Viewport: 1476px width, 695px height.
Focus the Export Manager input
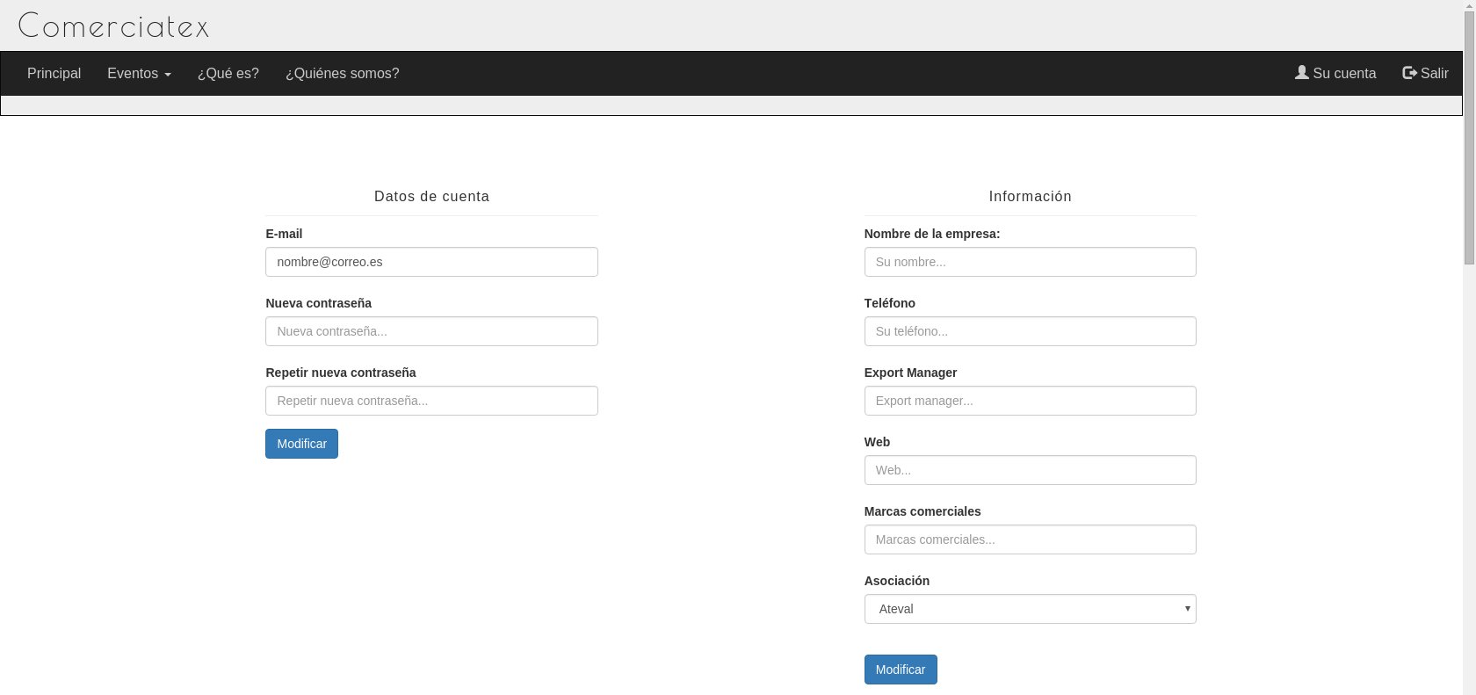pyautogui.click(x=1030, y=401)
